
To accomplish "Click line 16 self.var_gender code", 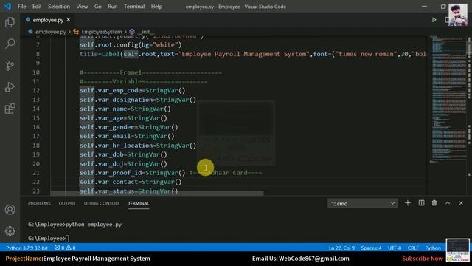I will 129,127.
